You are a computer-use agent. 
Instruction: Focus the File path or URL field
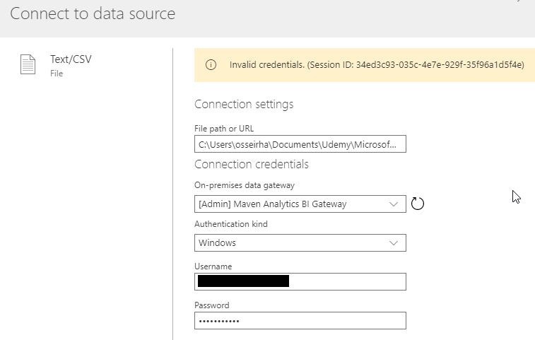click(x=300, y=144)
